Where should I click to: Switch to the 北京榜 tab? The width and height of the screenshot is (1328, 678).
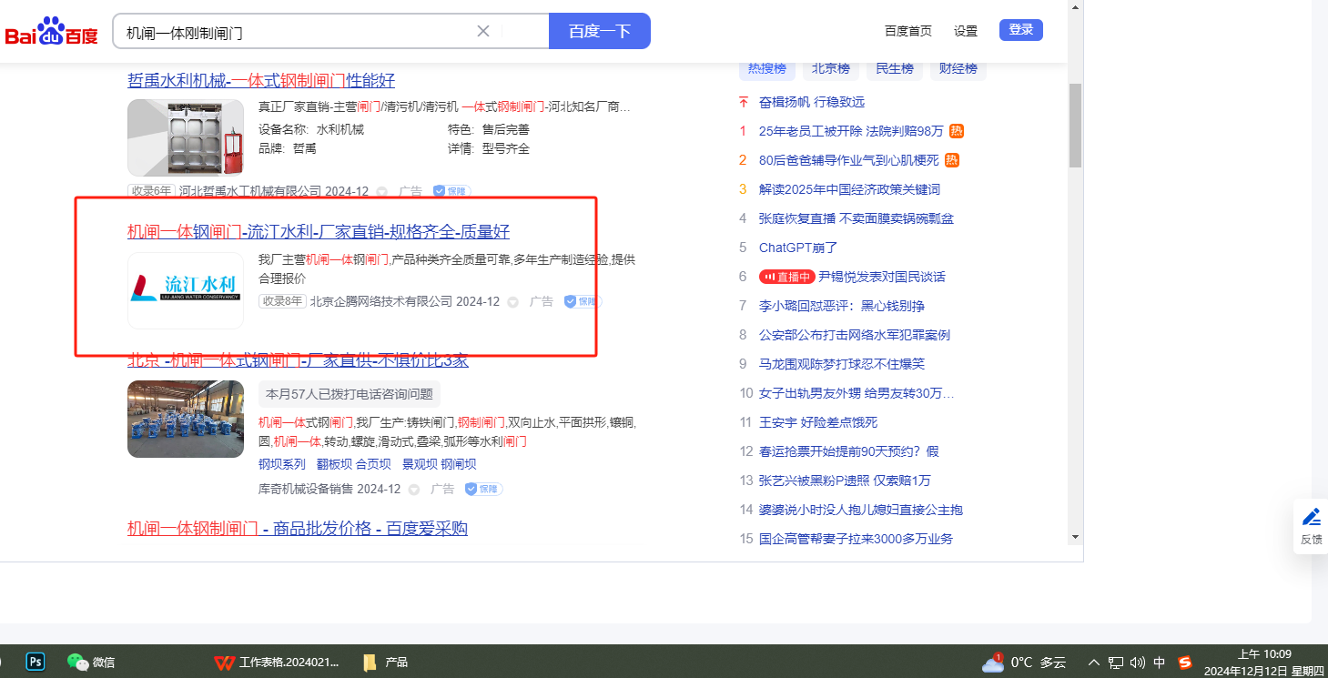coord(830,69)
